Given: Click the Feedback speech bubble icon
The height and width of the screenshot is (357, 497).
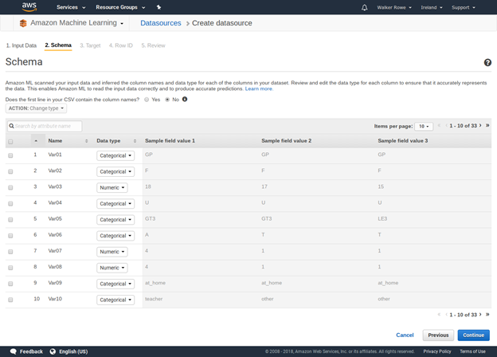Looking at the screenshot, I should tap(14, 351).
